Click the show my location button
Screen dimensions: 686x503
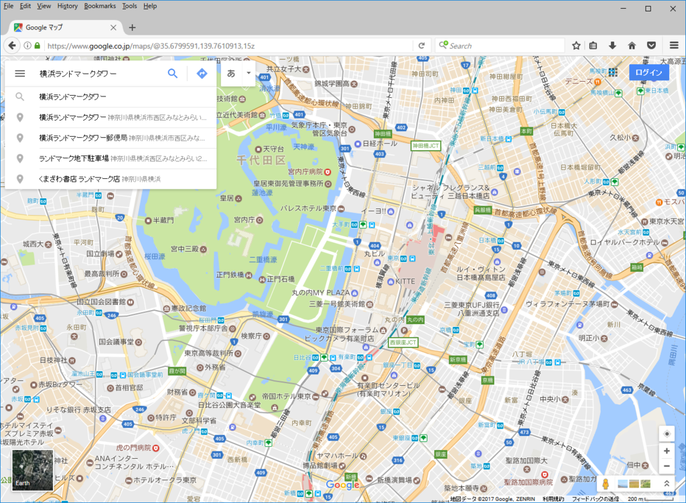(x=667, y=434)
